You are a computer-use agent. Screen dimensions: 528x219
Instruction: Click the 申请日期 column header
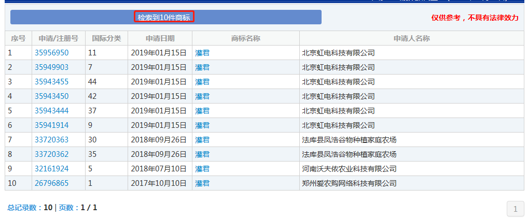point(160,38)
